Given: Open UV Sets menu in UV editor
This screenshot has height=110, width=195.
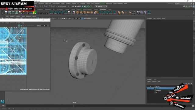Looking at the screenshot, I should pyautogui.click(x=18, y=23).
